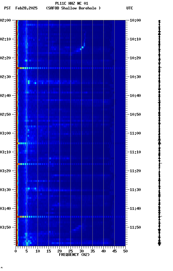The width and height of the screenshot is (173, 271).
Task: Click the 35 Hz frequency axis label
Action: (92, 251)
